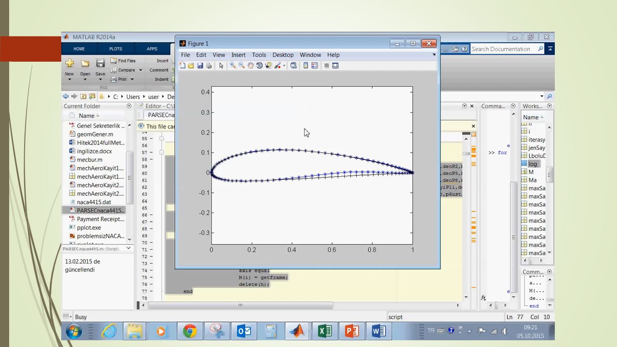Select the Pan hand tool
This screenshot has width=617, height=347.
pos(250,66)
